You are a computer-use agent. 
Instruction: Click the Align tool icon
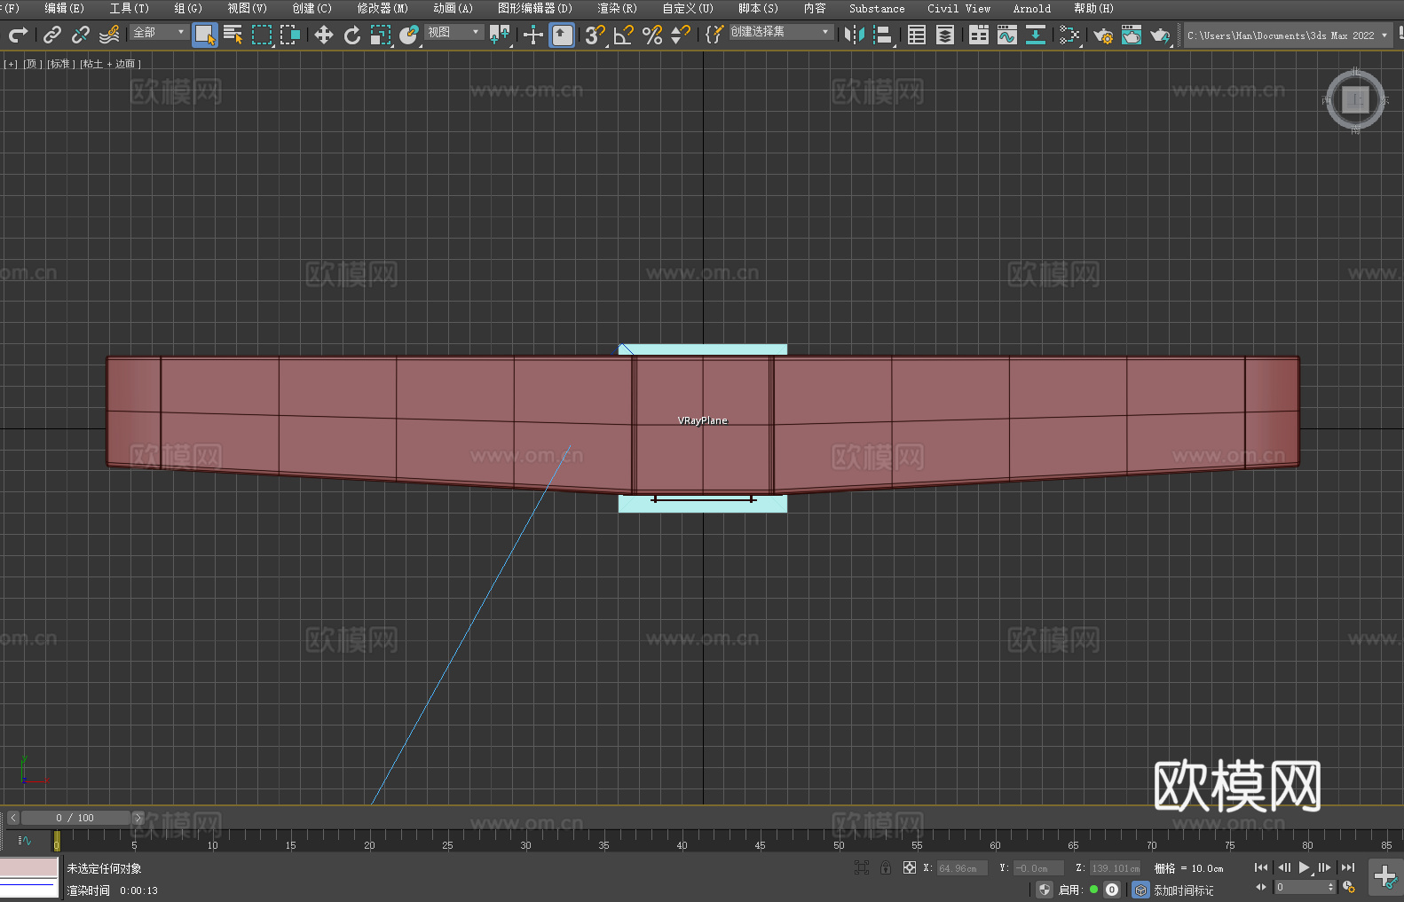point(883,35)
